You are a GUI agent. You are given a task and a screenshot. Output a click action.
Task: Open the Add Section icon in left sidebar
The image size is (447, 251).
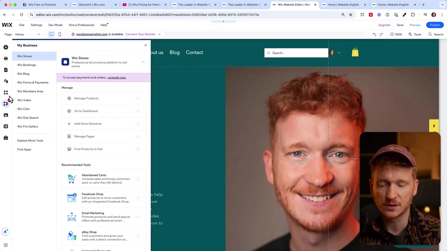tap(6, 59)
